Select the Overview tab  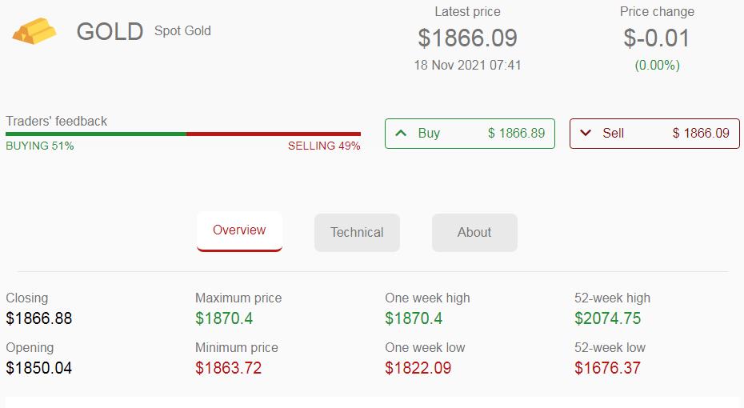coord(239,230)
